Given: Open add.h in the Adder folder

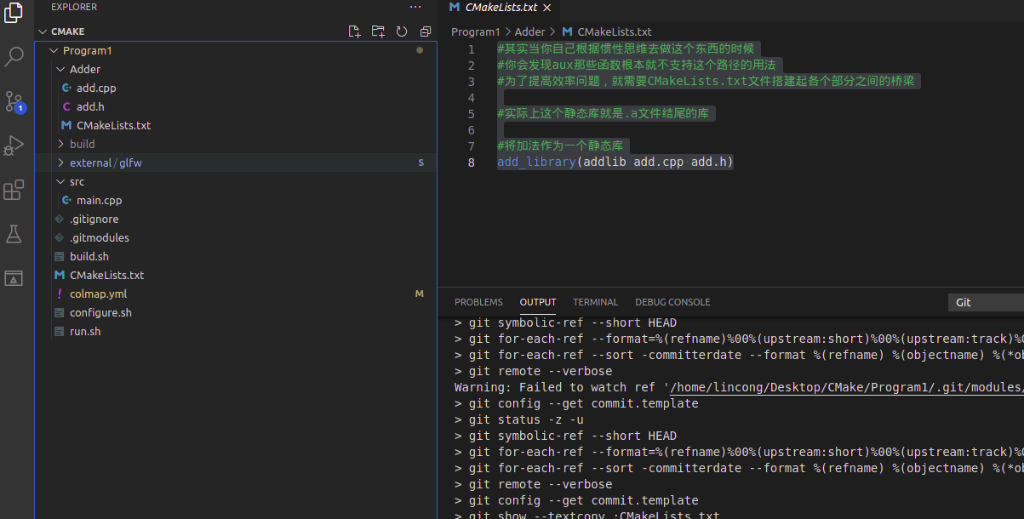Looking at the screenshot, I should tap(90, 106).
